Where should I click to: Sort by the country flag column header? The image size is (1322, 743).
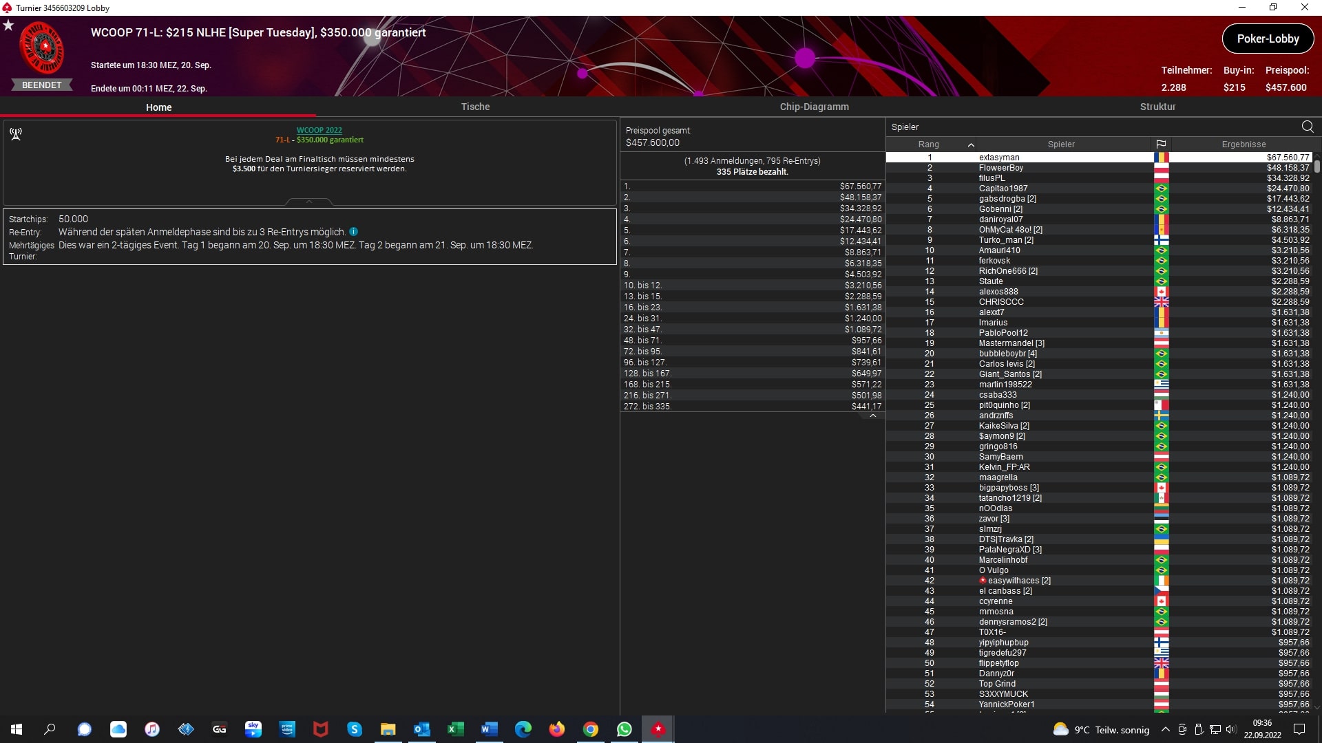click(1161, 144)
